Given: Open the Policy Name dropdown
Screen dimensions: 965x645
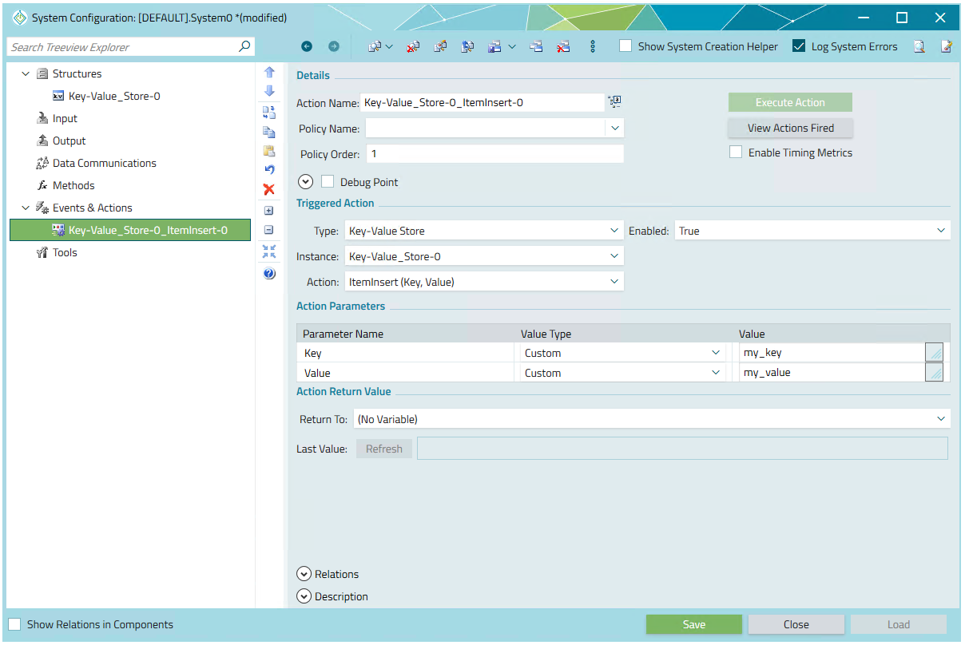Looking at the screenshot, I should [614, 128].
